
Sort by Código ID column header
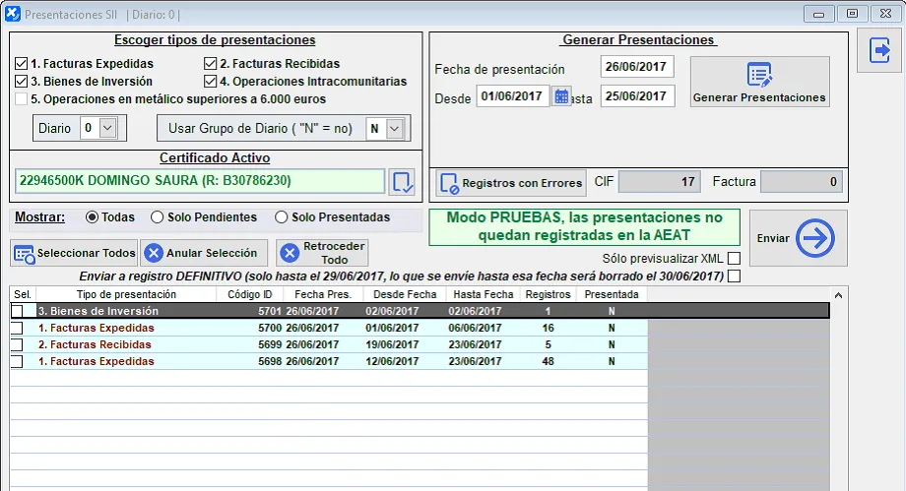click(249, 294)
